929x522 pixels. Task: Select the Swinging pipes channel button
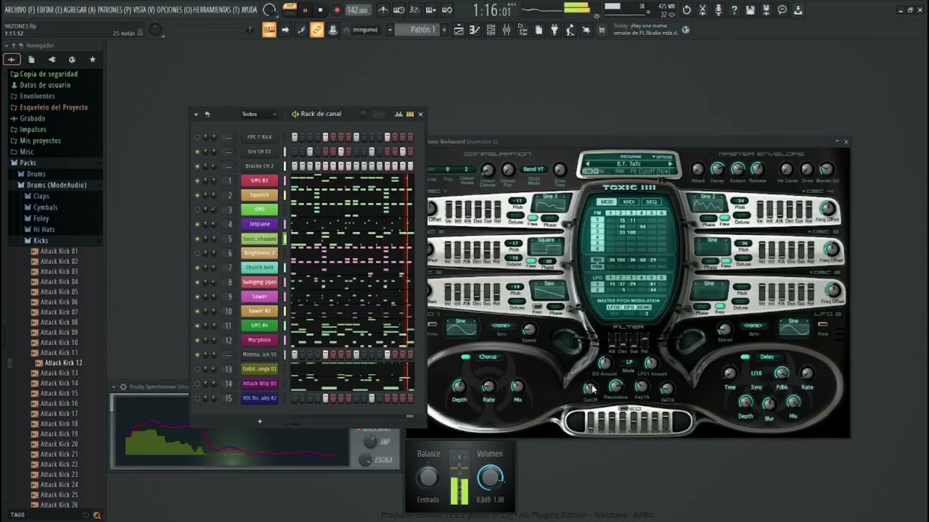pos(259,282)
